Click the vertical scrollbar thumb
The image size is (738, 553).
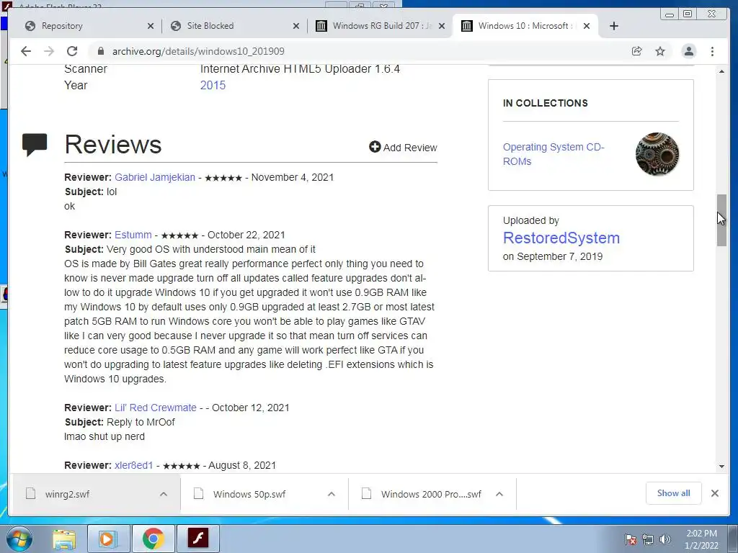point(721,220)
